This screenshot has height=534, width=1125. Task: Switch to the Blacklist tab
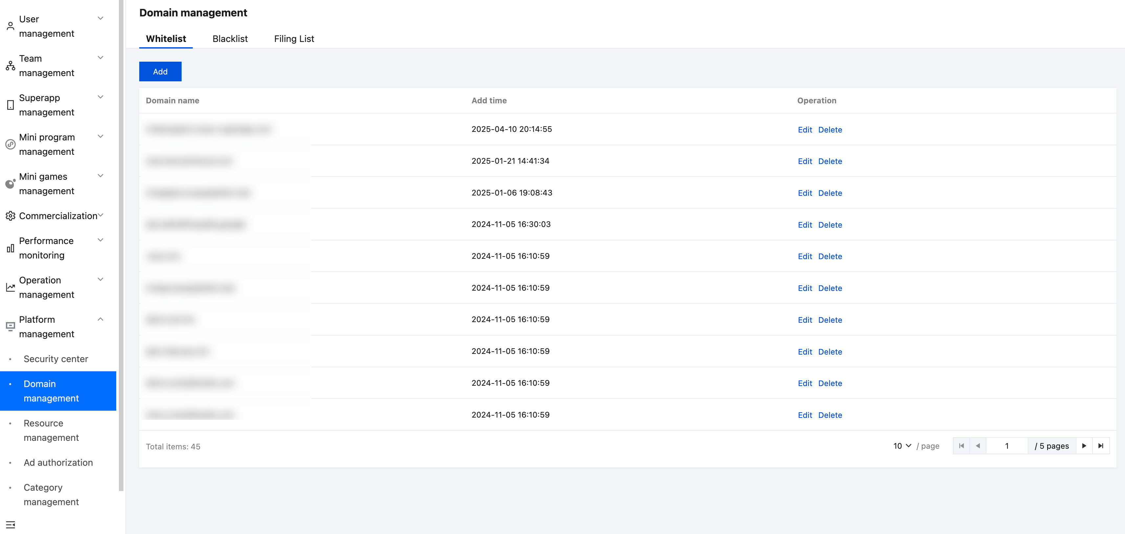point(230,39)
